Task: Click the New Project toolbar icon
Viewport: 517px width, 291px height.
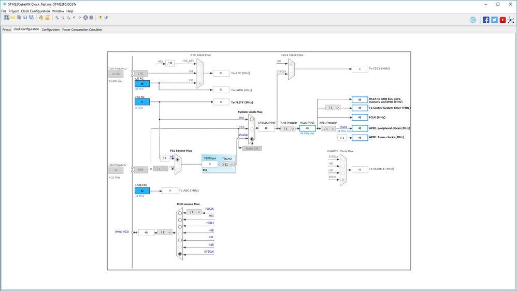Action: pyautogui.click(x=7, y=18)
